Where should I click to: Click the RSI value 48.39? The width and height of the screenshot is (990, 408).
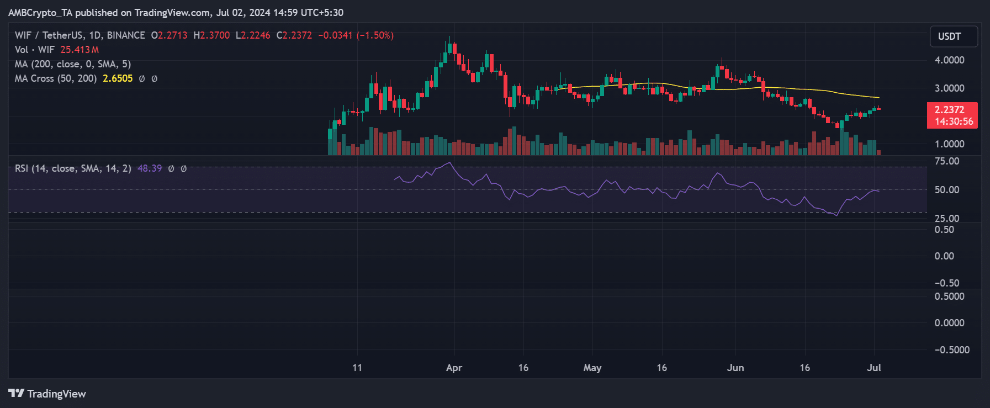point(150,168)
